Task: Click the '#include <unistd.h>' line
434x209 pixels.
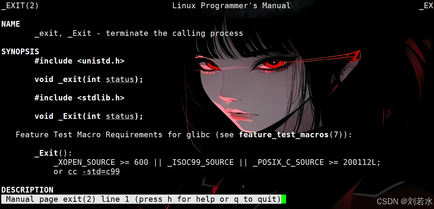Action: click(79, 61)
